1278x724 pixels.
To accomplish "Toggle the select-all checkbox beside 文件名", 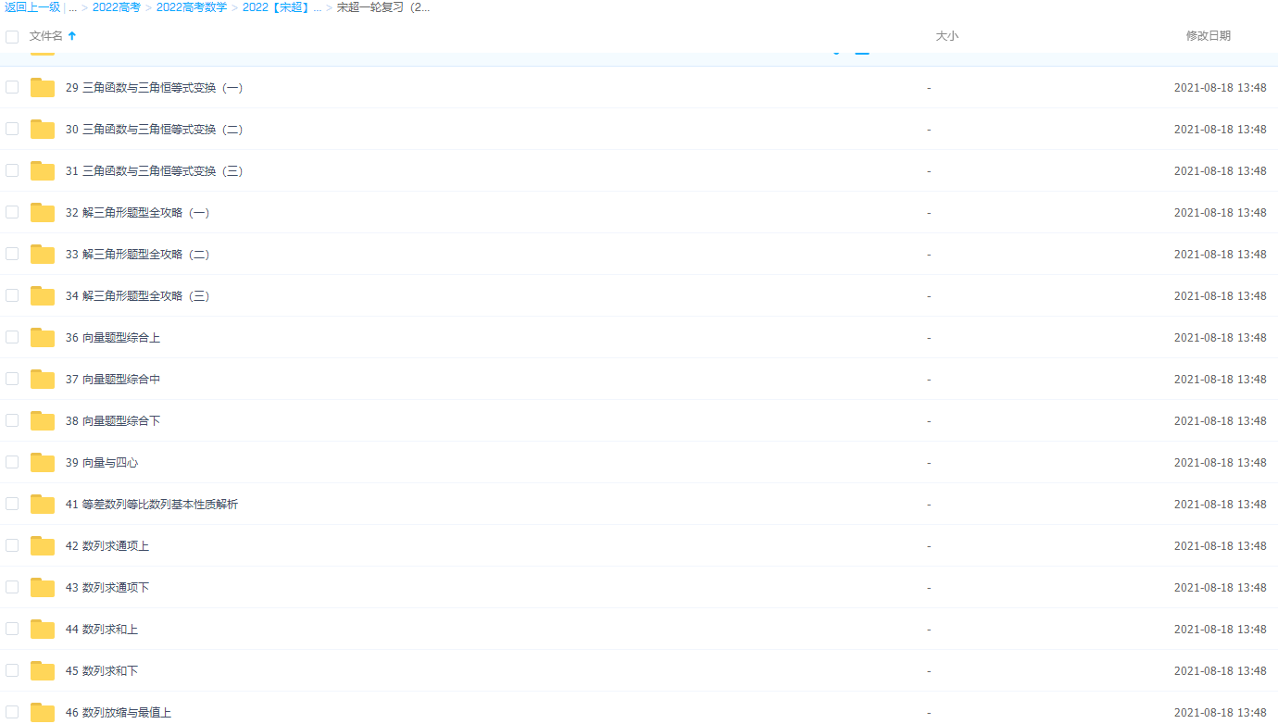I will click(x=12, y=37).
